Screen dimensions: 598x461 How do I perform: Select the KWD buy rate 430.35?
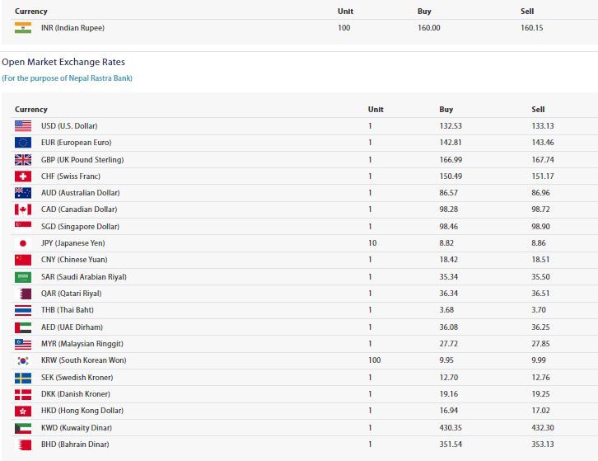click(451, 428)
